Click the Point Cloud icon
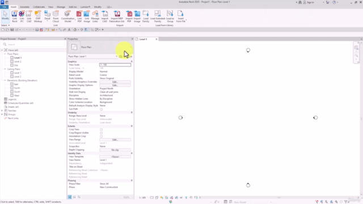This screenshot has width=363, height=204. pyautogui.click(x=56, y=16)
